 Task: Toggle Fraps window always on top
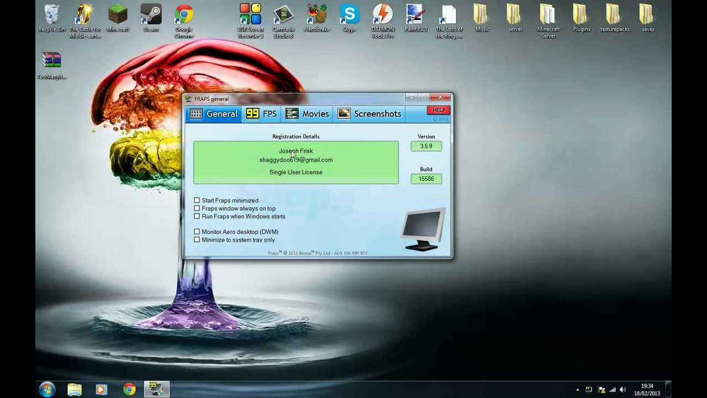click(x=197, y=208)
